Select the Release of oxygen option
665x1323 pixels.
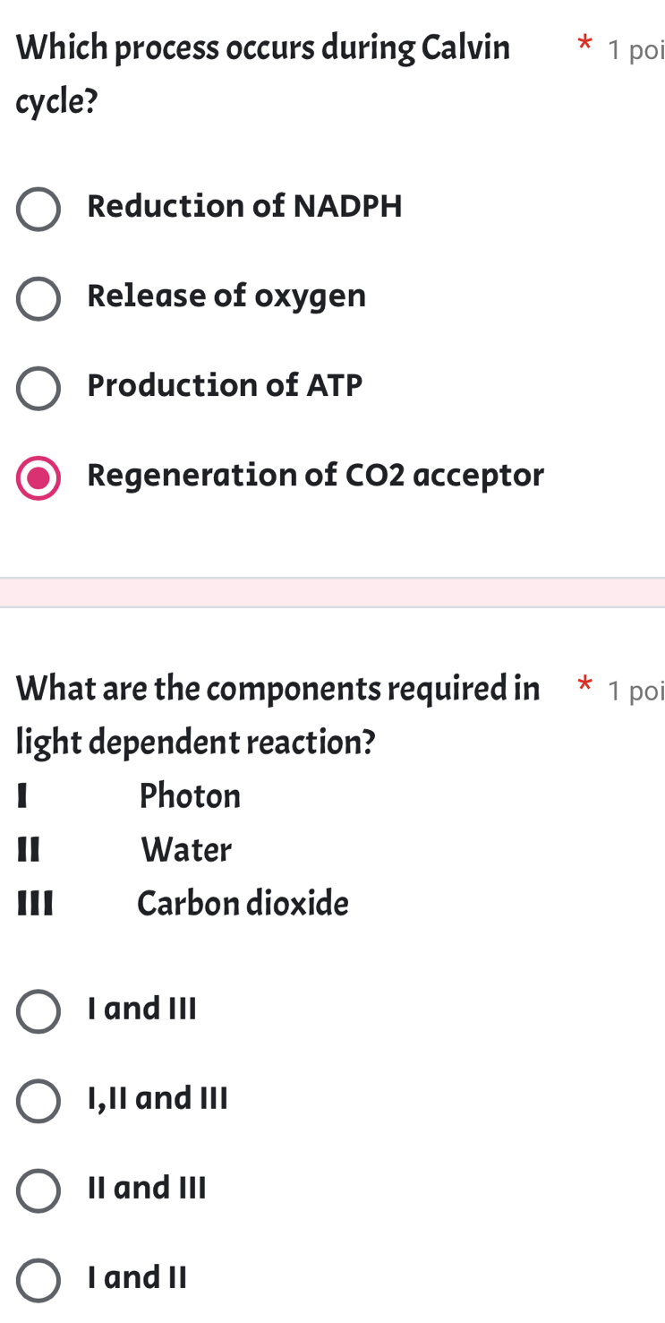point(38,298)
